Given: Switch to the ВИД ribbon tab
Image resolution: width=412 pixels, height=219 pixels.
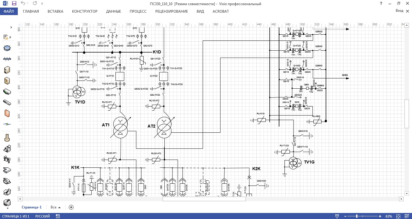Looking at the screenshot, I should coord(200,11).
